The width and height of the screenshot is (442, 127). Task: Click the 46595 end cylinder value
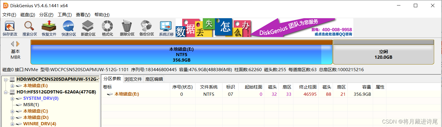310,94
